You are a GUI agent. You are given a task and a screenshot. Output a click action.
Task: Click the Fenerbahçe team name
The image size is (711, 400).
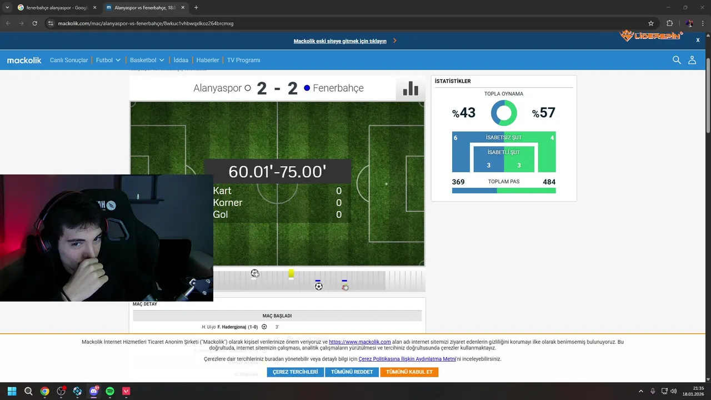click(x=338, y=88)
